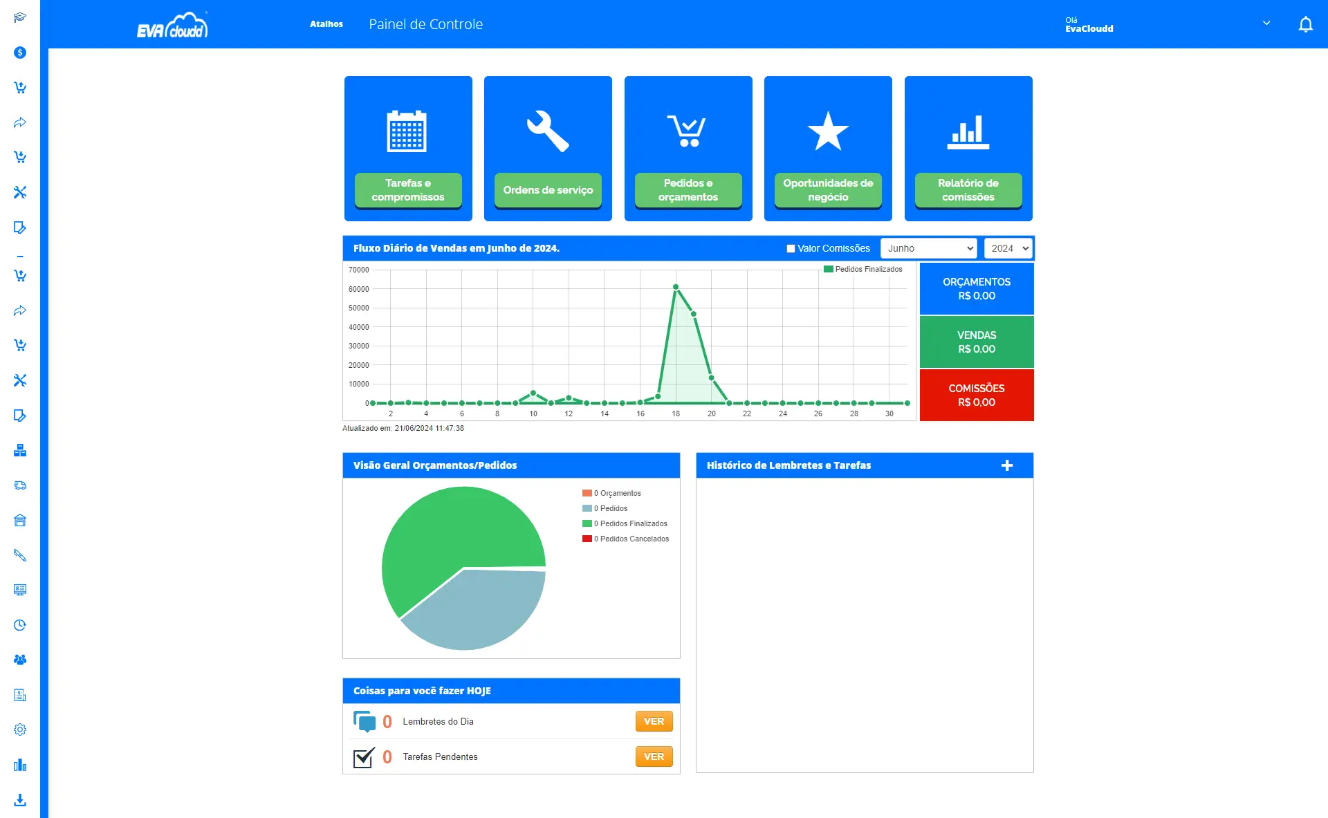Viewport: 1328px width, 818px height.
Task: Open the people group sidebar icon
Action: (x=20, y=660)
